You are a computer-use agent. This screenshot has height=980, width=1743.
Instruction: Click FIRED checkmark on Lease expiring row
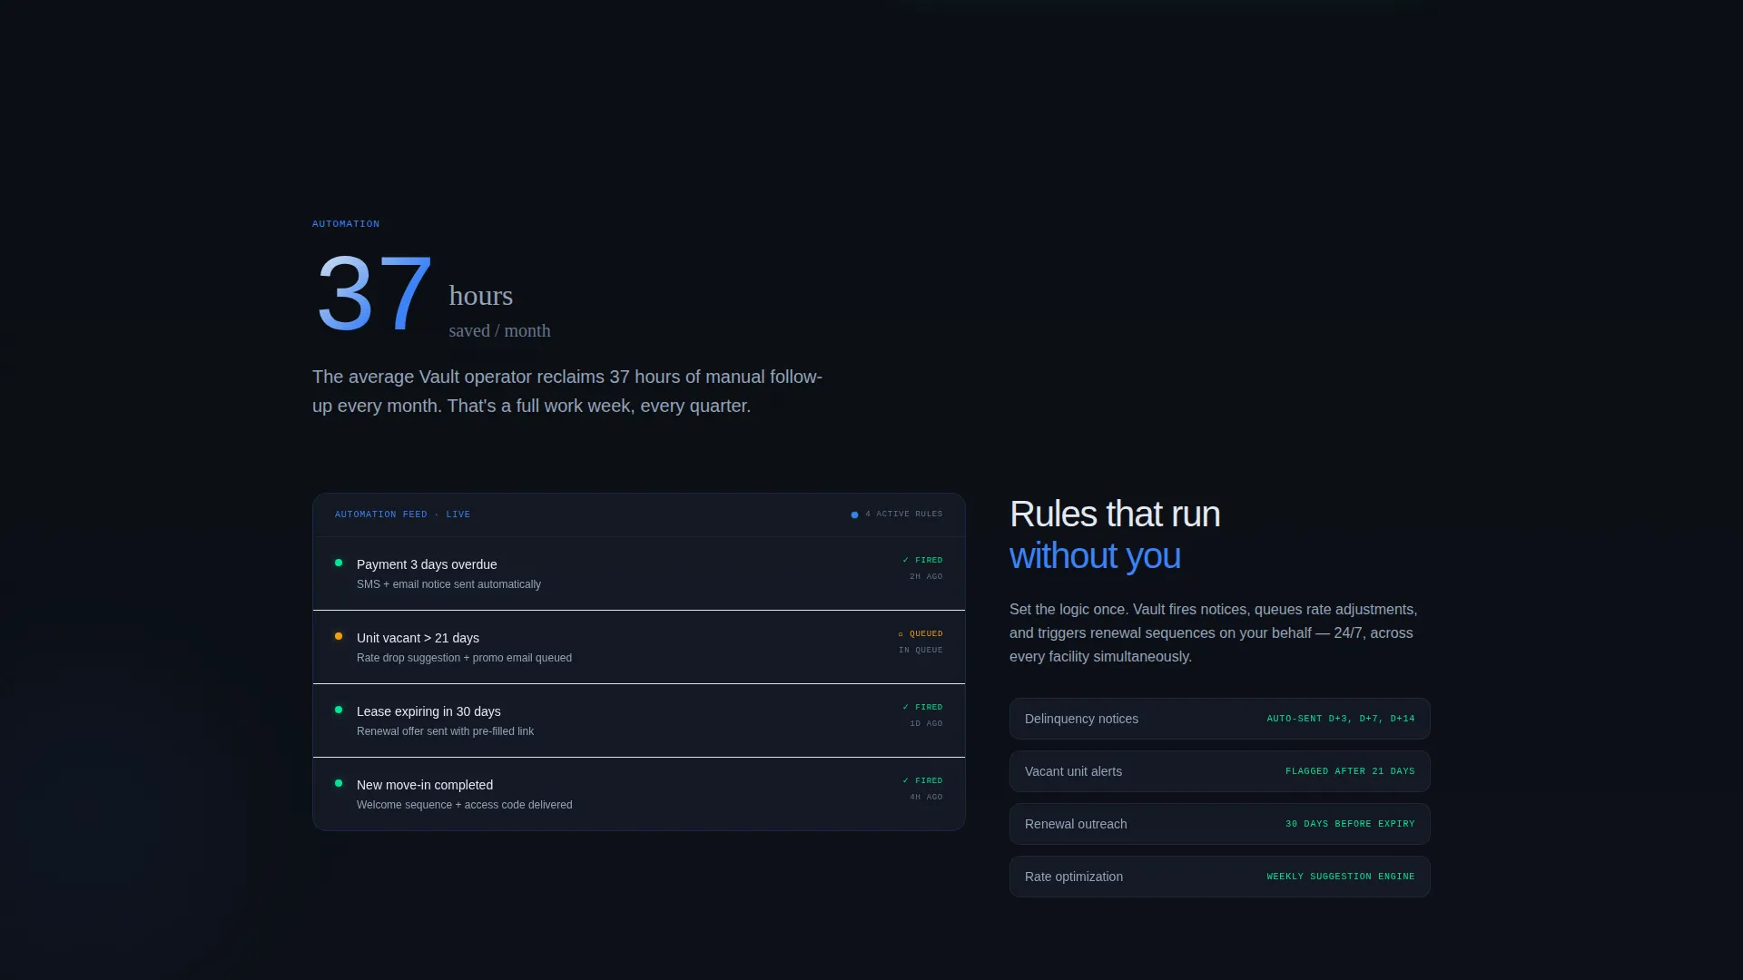pyautogui.click(x=905, y=707)
